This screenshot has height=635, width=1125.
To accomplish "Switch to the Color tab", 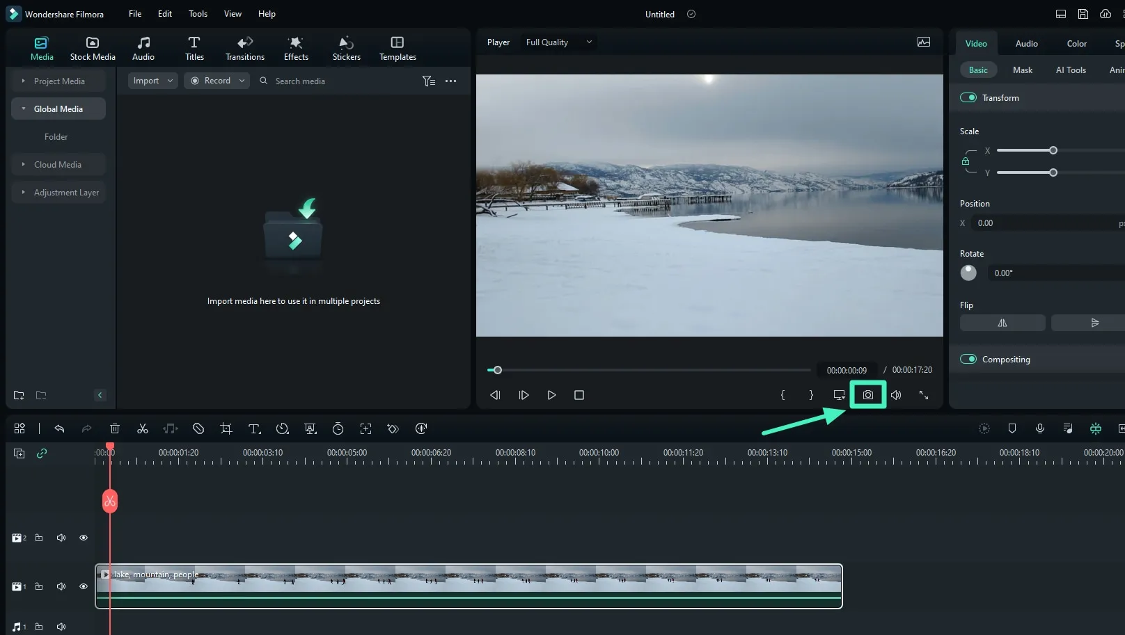I will tap(1076, 43).
